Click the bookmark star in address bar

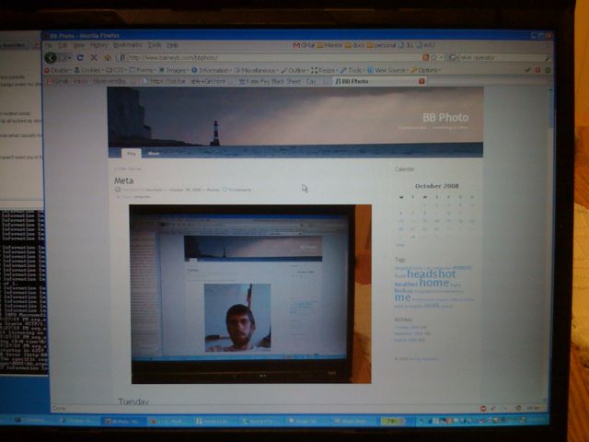pyautogui.click(x=433, y=57)
